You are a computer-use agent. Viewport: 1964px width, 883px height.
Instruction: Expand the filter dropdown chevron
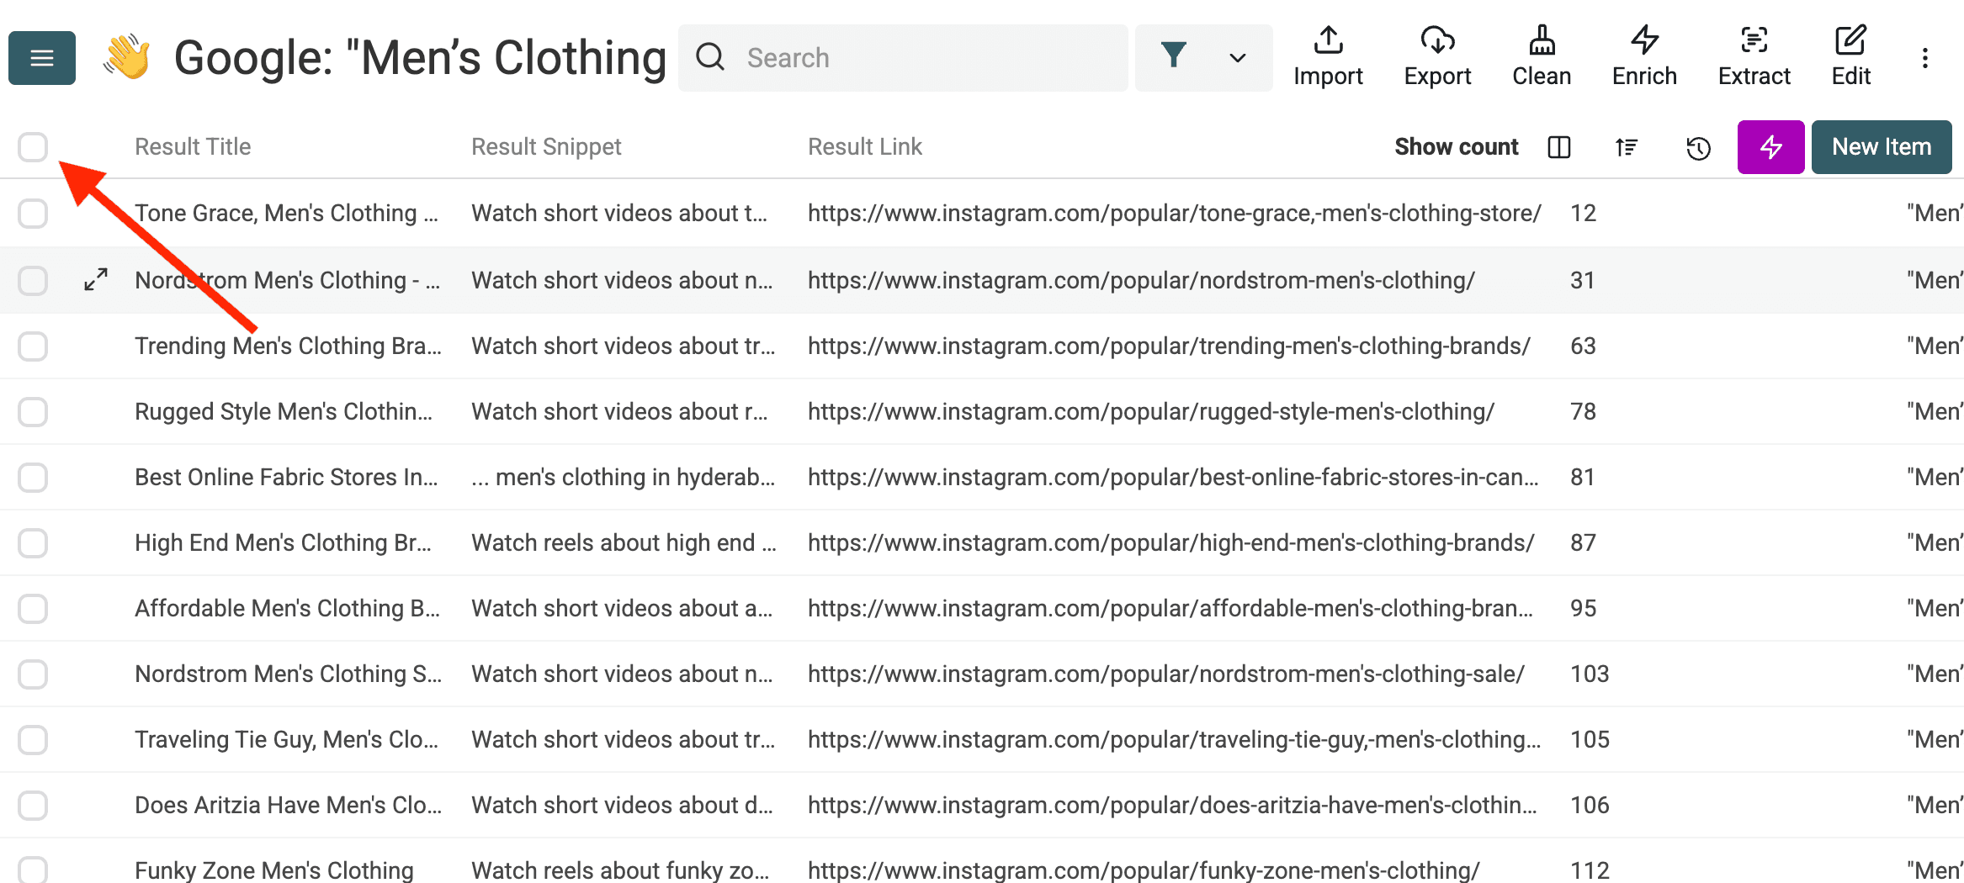click(1237, 57)
